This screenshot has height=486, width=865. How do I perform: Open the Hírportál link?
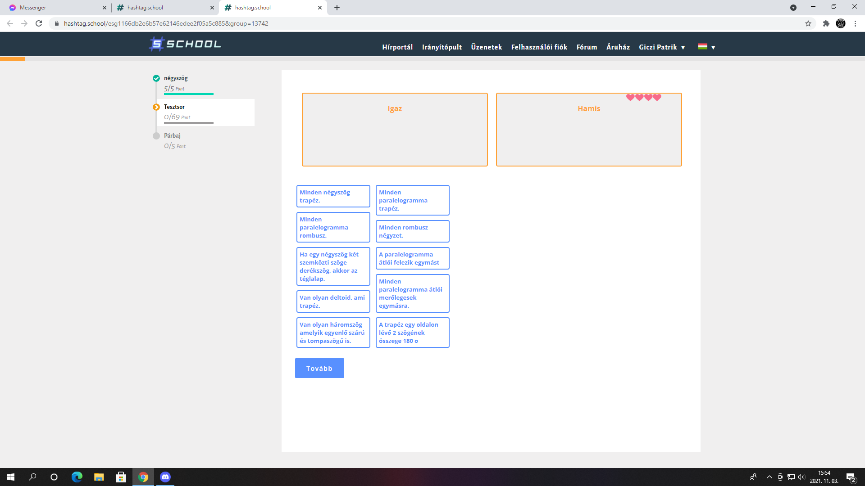(397, 47)
